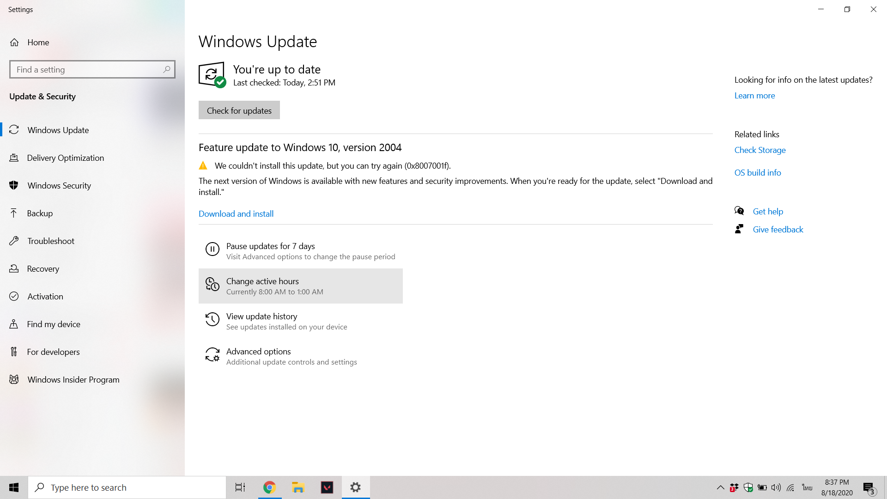Open Windows Security settings label
This screenshot has height=499, width=887.
point(59,185)
